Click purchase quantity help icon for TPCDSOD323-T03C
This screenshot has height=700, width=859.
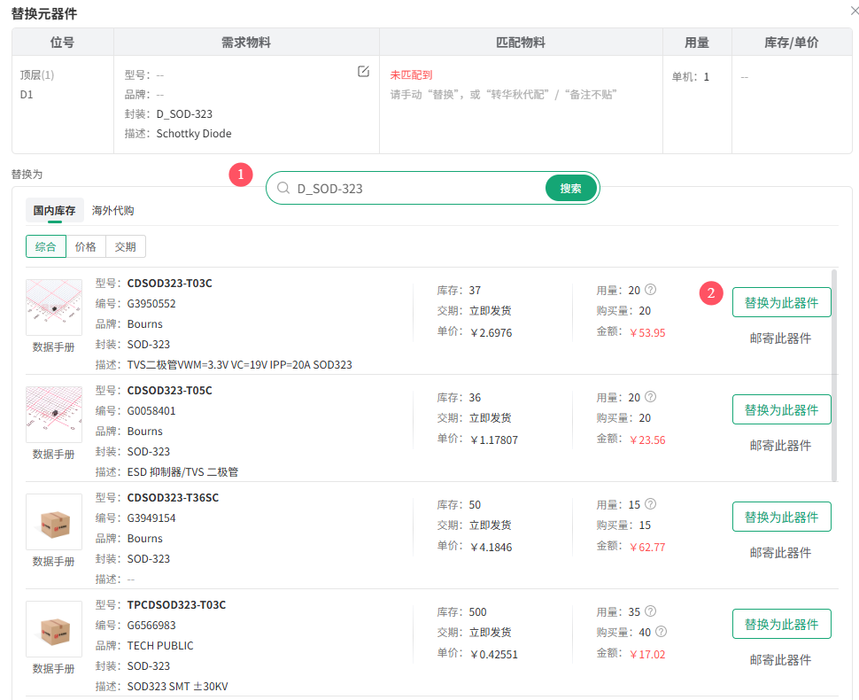[661, 632]
